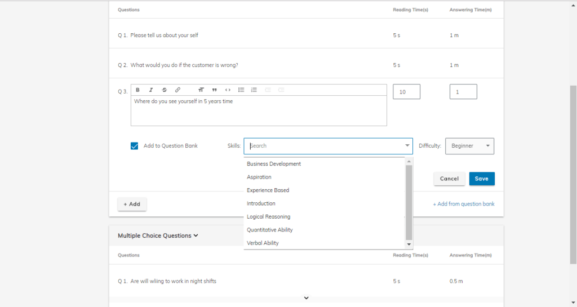This screenshot has height=307, width=577.
Task: Cancel editing question three
Action: [449, 179]
